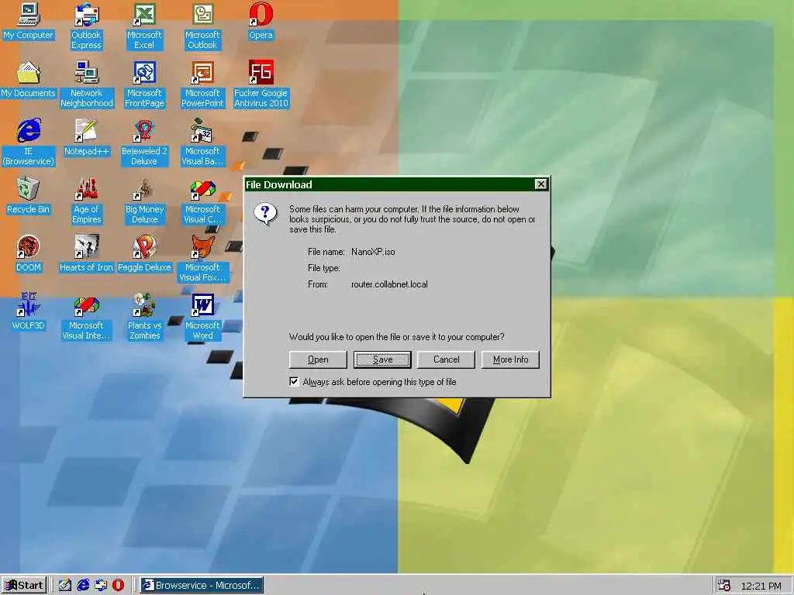Select the Microsoft Excel desktop shortcut
Image resolution: width=794 pixels, height=595 pixels.
pyautogui.click(x=144, y=26)
